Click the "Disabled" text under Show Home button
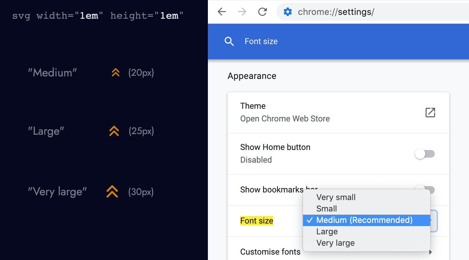This screenshot has width=469, height=260. 256,160
